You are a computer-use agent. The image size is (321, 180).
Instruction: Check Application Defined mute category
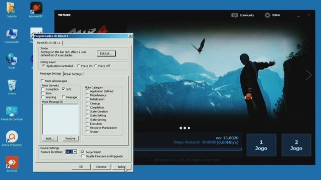coord(87,91)
